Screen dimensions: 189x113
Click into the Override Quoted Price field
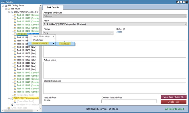129,101
